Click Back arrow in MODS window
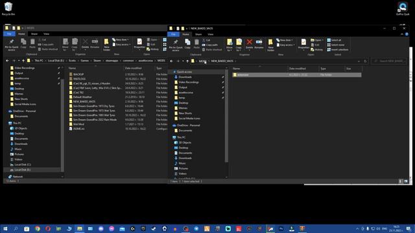This screenshot has height=233, width=415. pos(7,60)
